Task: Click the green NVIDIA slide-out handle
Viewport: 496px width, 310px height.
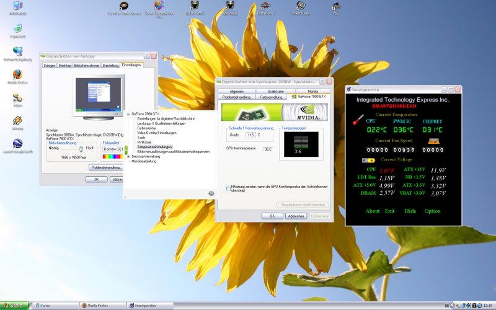Action: [x=126, y=150]
